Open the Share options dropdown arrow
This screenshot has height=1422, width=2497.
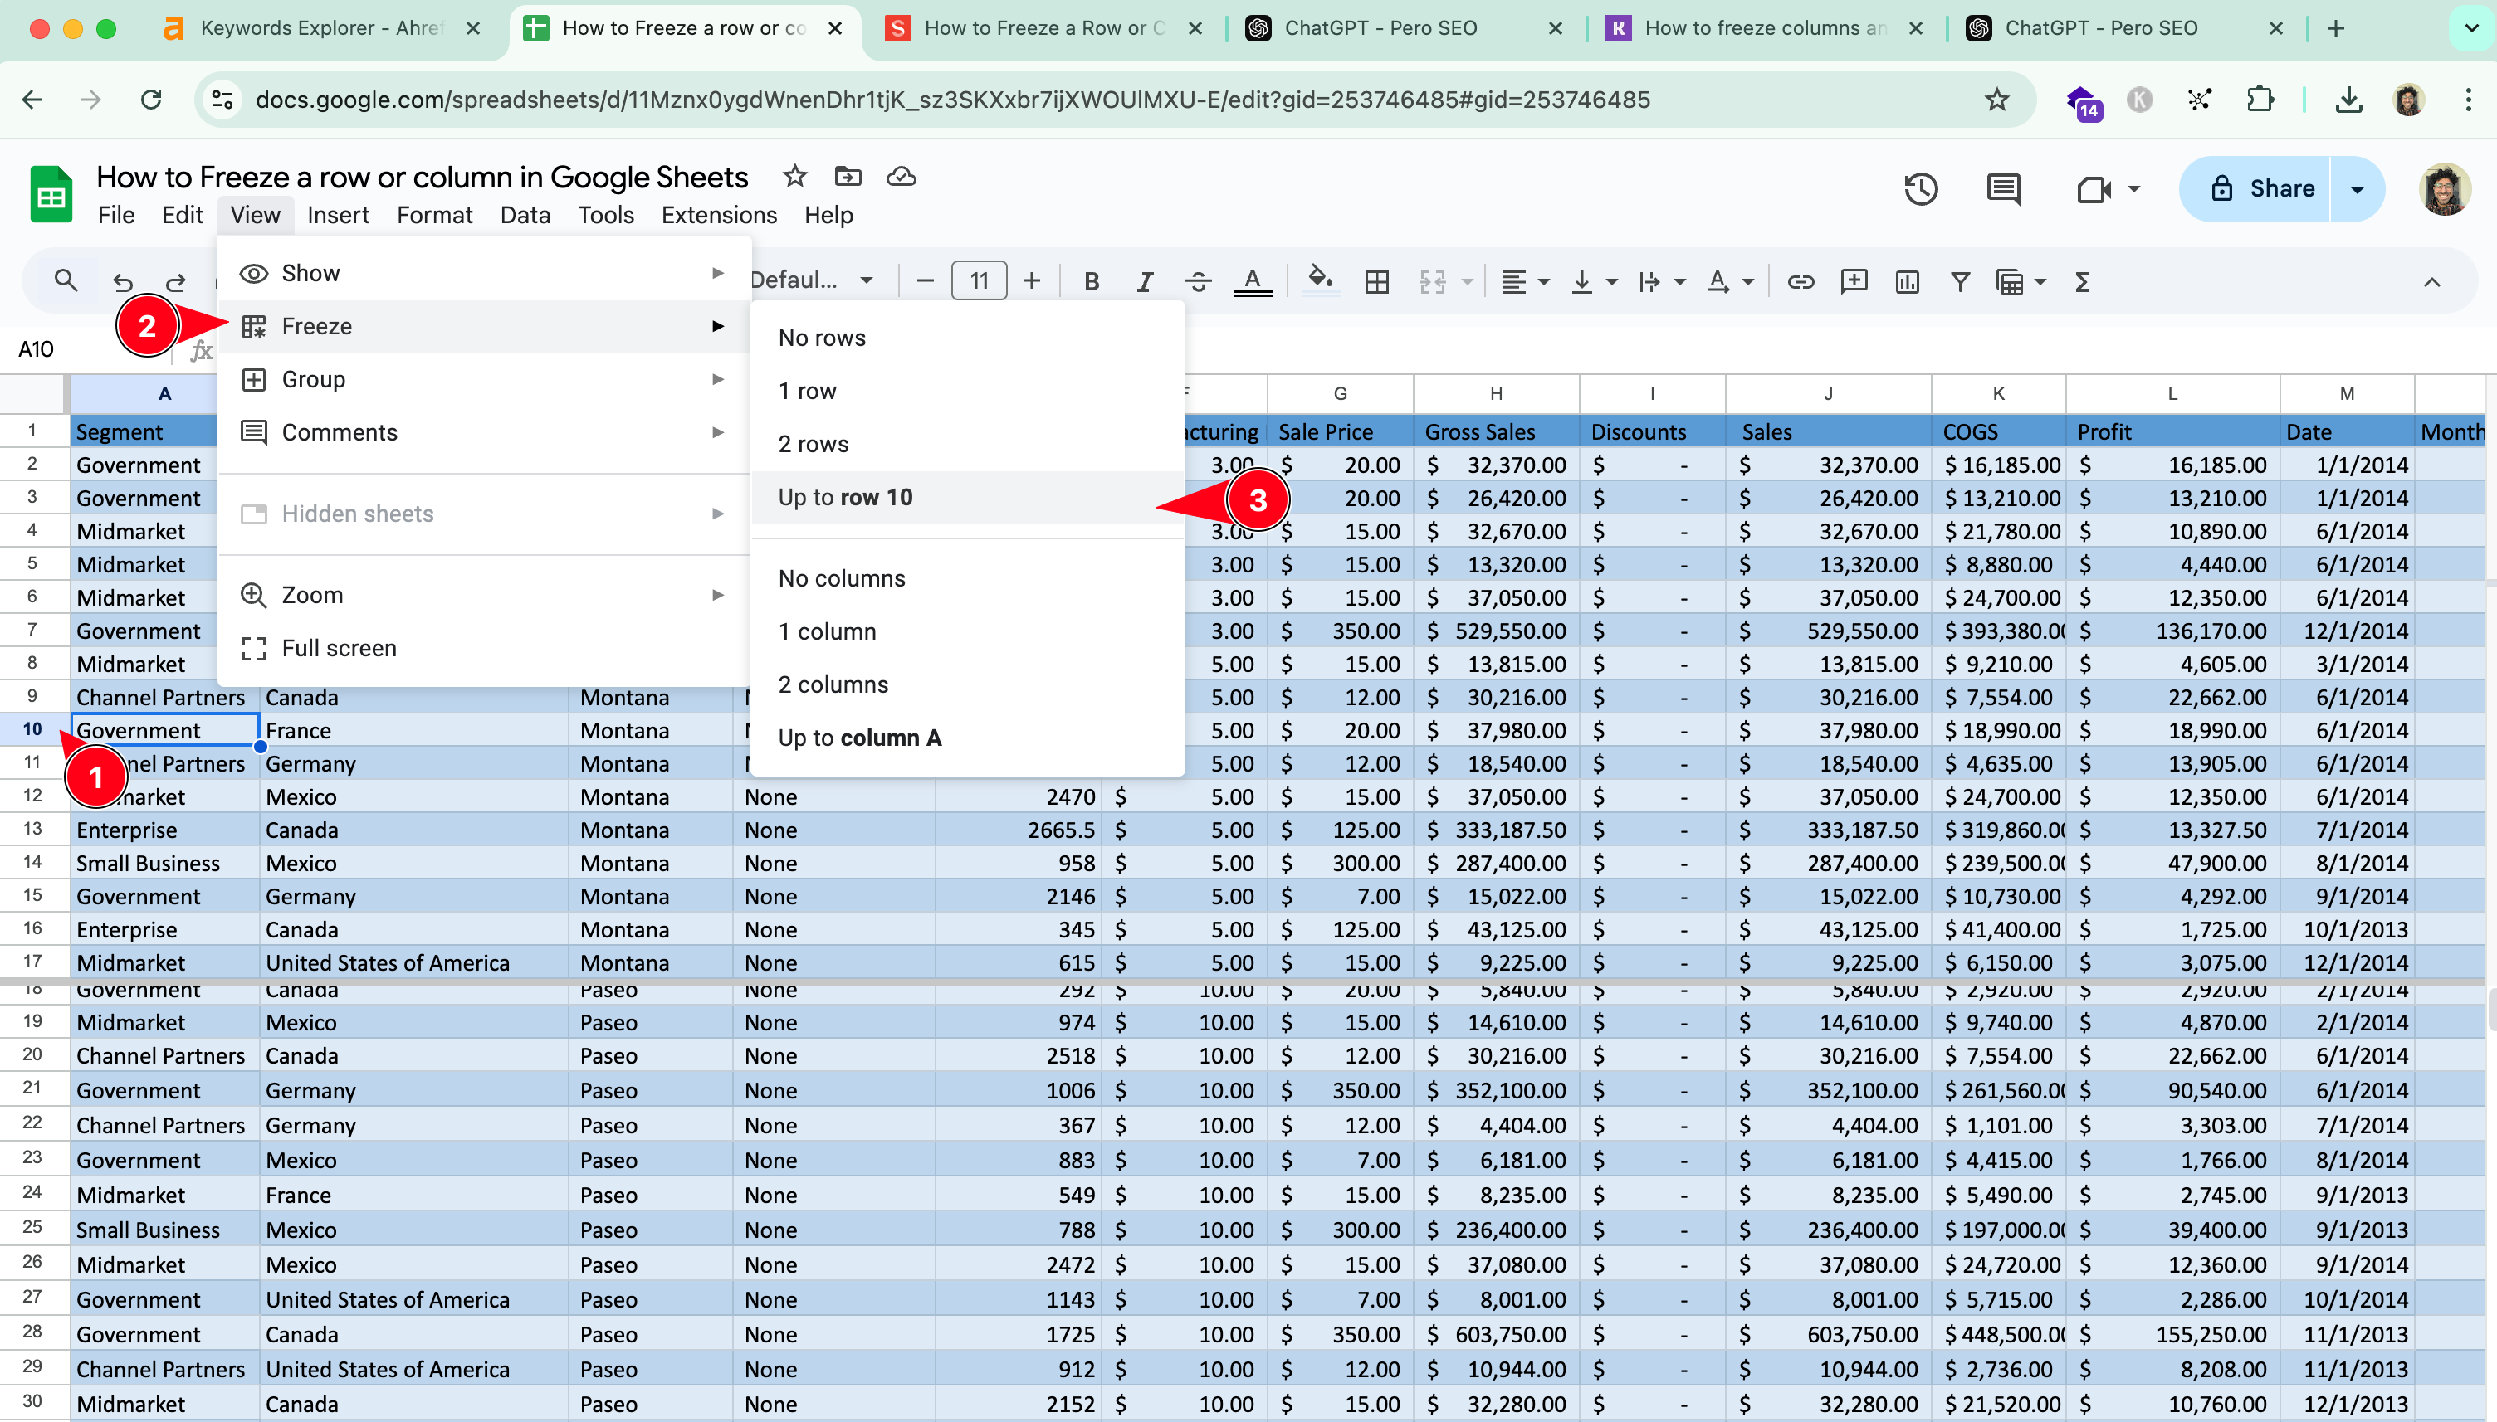tap(2357, 188)
